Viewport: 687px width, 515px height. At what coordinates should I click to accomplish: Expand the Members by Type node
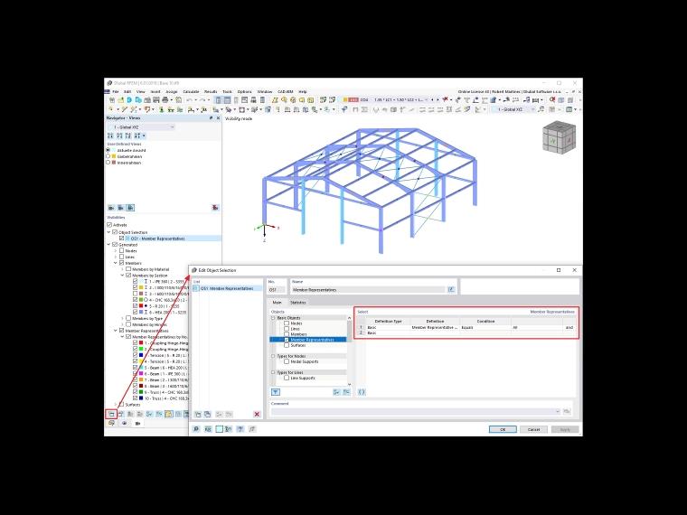pos(123,318)
